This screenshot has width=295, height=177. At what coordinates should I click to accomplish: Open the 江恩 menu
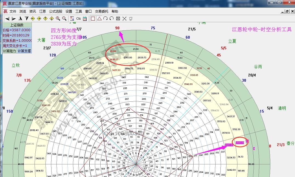(x=42, y=12)
